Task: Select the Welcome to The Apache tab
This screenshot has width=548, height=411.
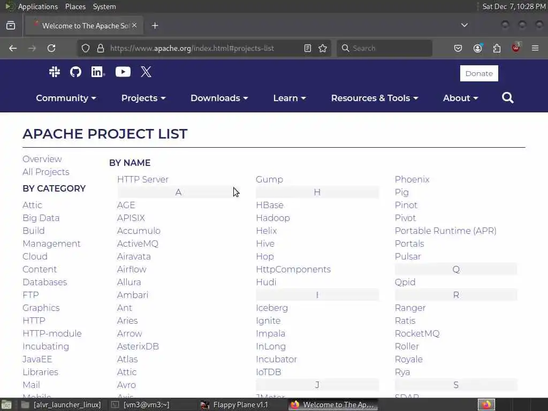Action: (84, 26)
